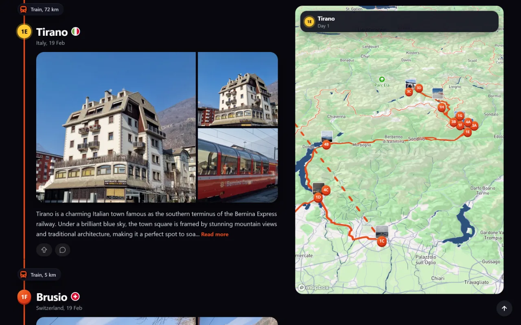Click the 'Sondrio' label on the map
Viewport: 521px width, 325px height.
[x=416, y=139]
